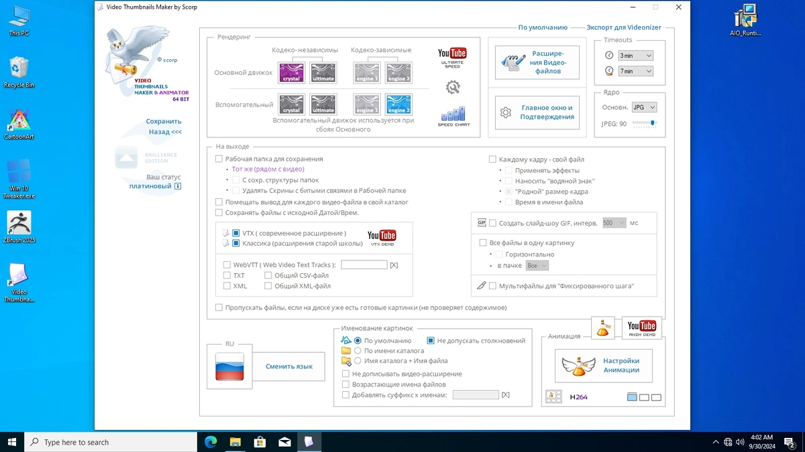Select the 'По имени каталога' radio button
This screenshot has width=805, height=452.
click(358, 351)
